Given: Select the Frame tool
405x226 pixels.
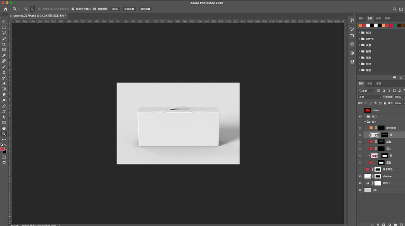Looking at the screenshot, I should click(4, 50).
